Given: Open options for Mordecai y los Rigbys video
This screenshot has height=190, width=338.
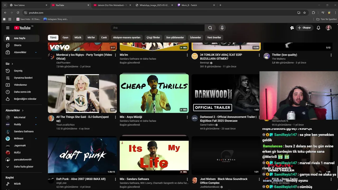Looking at the screenshot, I should click(x=115, y=55).
